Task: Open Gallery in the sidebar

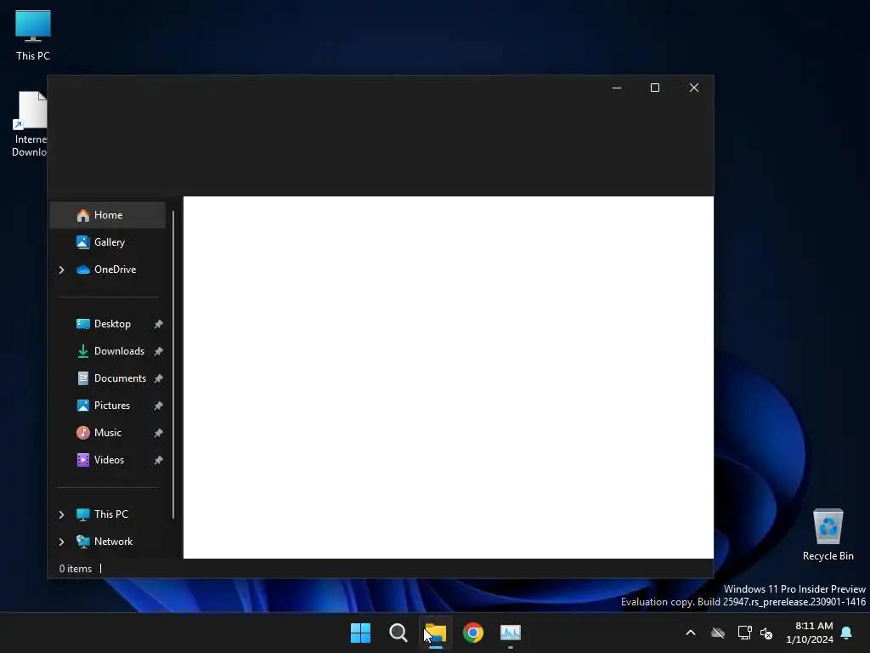Action: [x=108, y=242]
